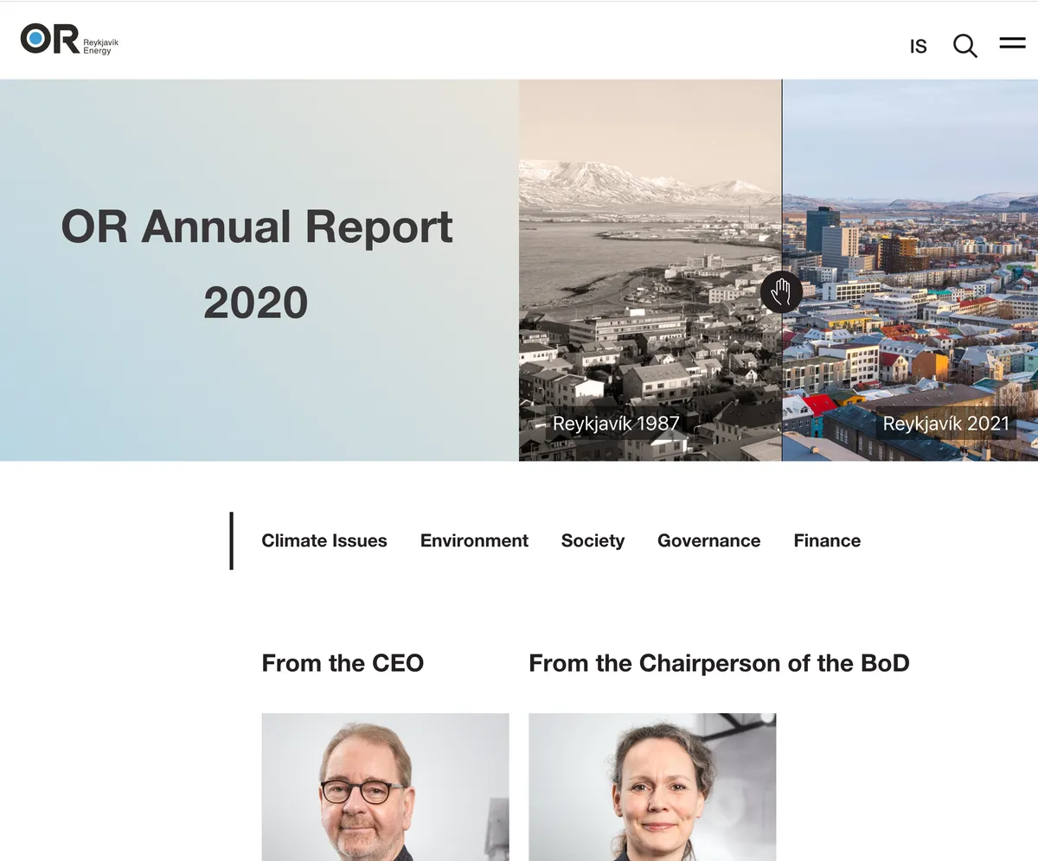Click the 'OR Annual Report 2020' title
The width and height of the screenshot is (1038, 861).
tap(257, 264)
